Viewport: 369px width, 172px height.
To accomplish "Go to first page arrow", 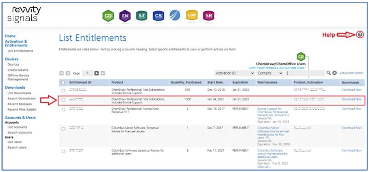I will [x=61, y=73].
